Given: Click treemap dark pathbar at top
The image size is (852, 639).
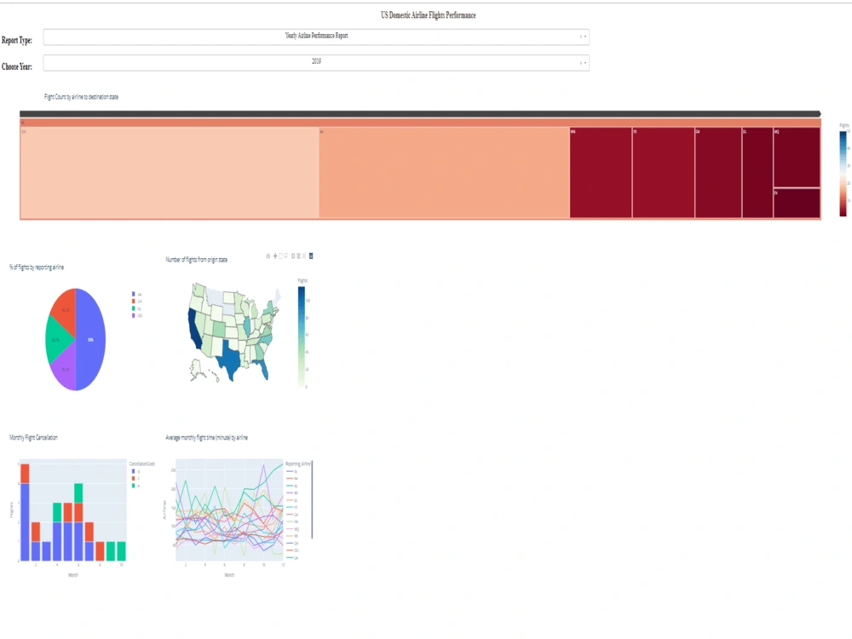Looking at the screenshot, I should point(420,113).
